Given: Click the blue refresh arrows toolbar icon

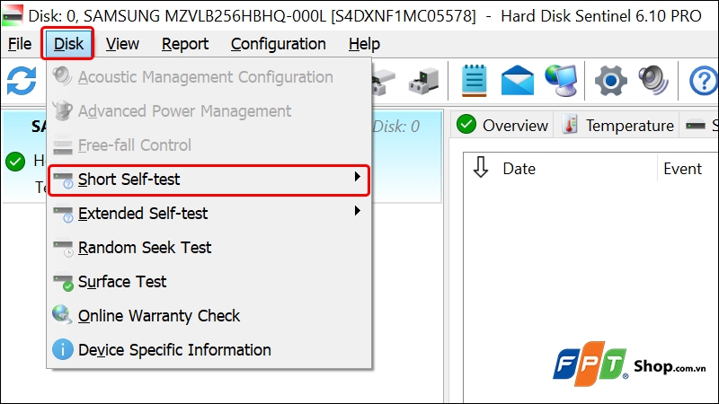Looking at the screenshot, I should pos(22,81).
